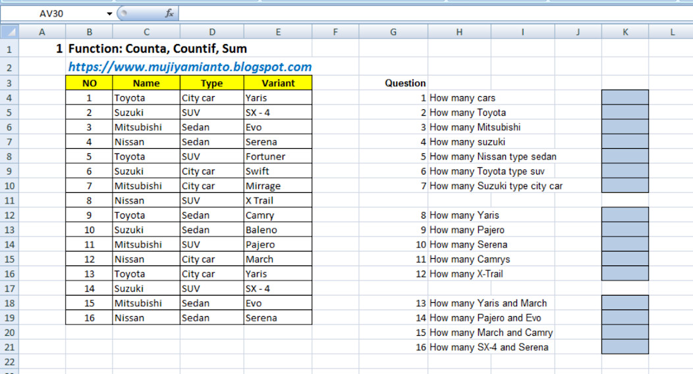Select the Swift variant cell
The height and width of the screenshot is (374, 693).
pyautogui.click(x=278, y=171)
